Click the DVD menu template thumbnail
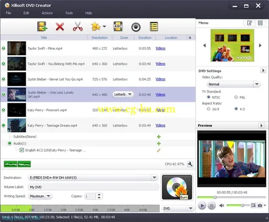 [x=232, y=45]
